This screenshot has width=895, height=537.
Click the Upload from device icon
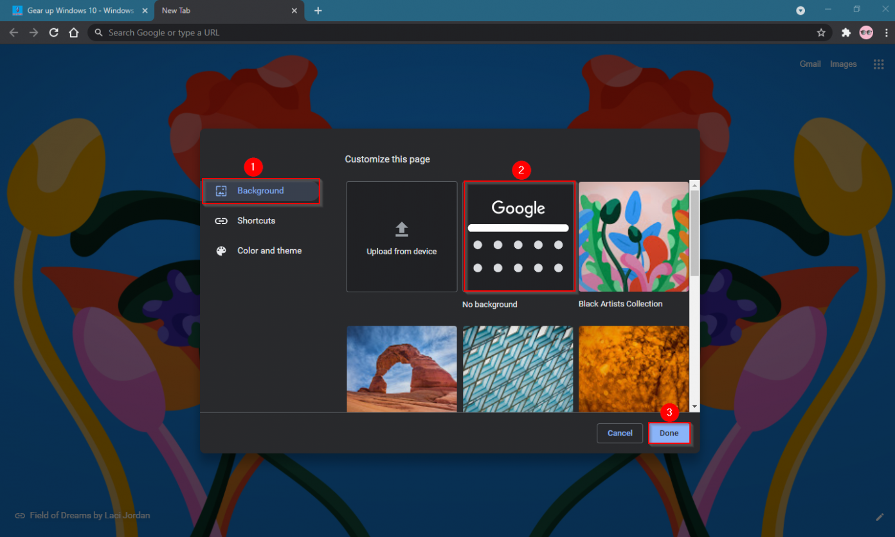click(x=401, y=229)
